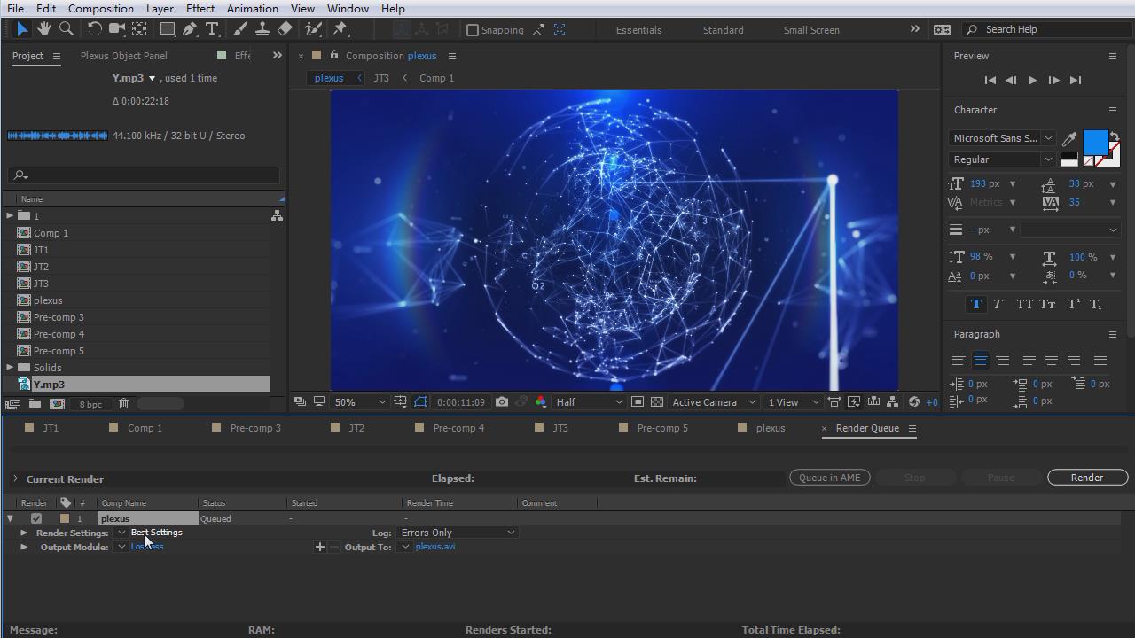Open the 50% magnification dropdown
The height and width of the screenshot is (638, 1135).
[x=359, y=402]
